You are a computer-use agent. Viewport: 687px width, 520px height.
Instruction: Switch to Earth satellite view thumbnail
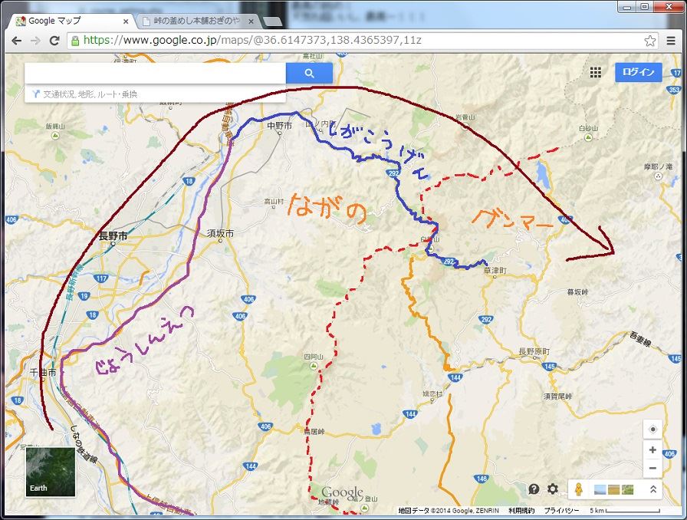click(x=50, y=472)
